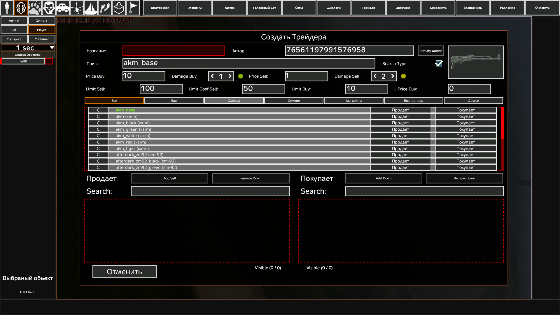This screenshot has height=315, width=560.
Task: Click the zombie face icon
Action: (x=49, y=8)
